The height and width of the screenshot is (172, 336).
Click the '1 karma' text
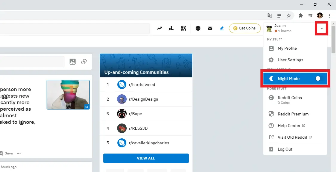pyautogui.click(x=285, y=31)
